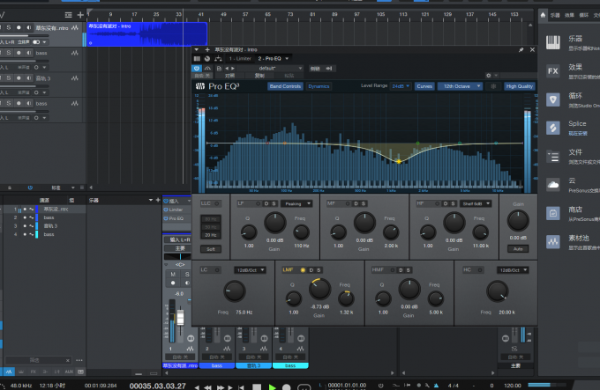Open the Loops (循环) browser icon
The height and width of the screenshot is (390, 600).
553,99
